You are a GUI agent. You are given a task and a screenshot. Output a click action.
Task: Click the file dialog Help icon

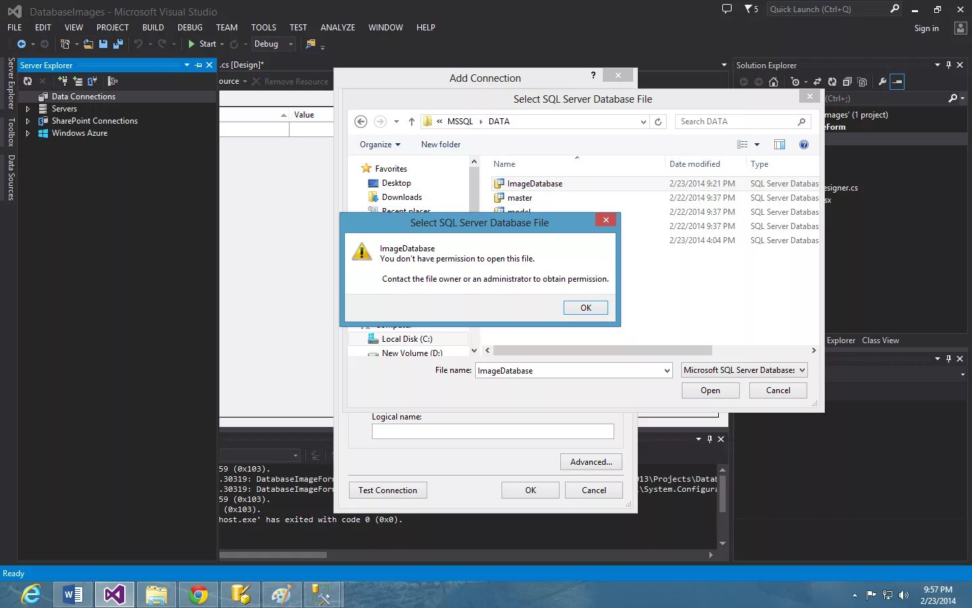click(804, 145)
